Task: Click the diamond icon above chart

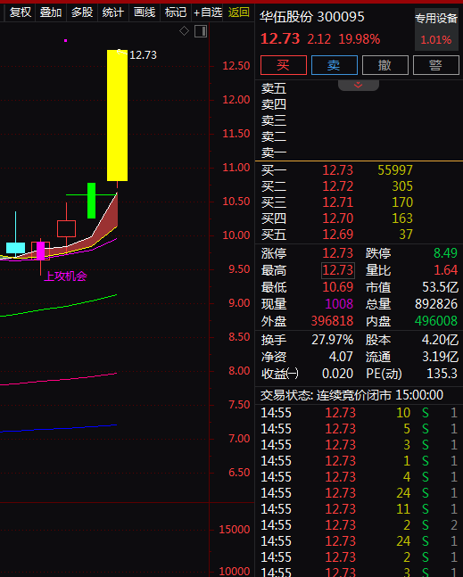Action: click(184, 31)
